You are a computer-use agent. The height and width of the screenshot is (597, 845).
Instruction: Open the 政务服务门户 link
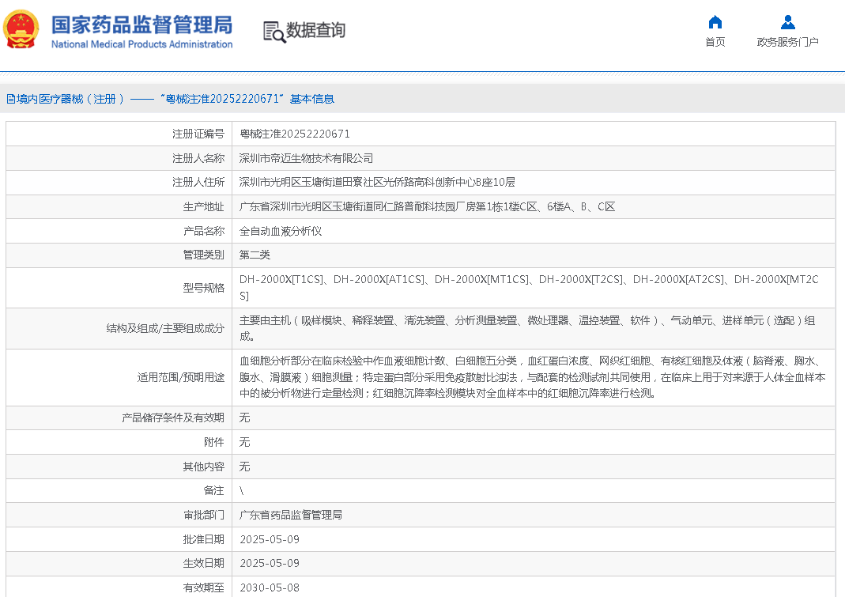click(x=788, y=42)
